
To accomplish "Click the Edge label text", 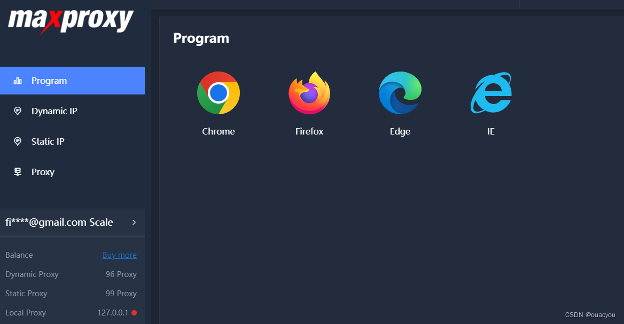I will (400, 132).
